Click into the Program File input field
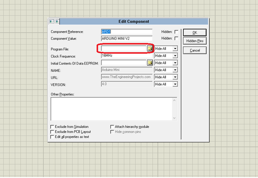 point(123,48)
